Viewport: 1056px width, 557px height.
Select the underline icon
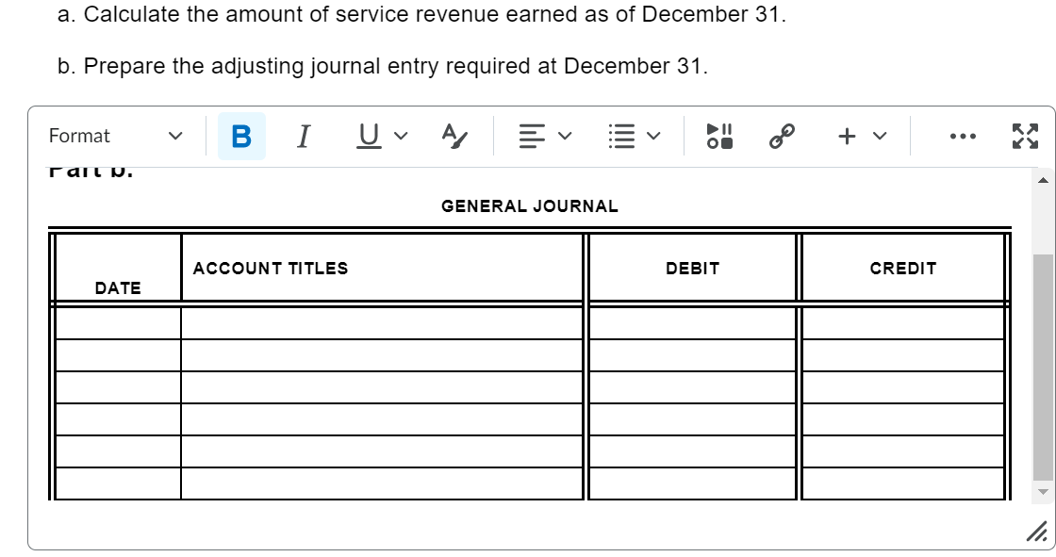click(368, 135)
